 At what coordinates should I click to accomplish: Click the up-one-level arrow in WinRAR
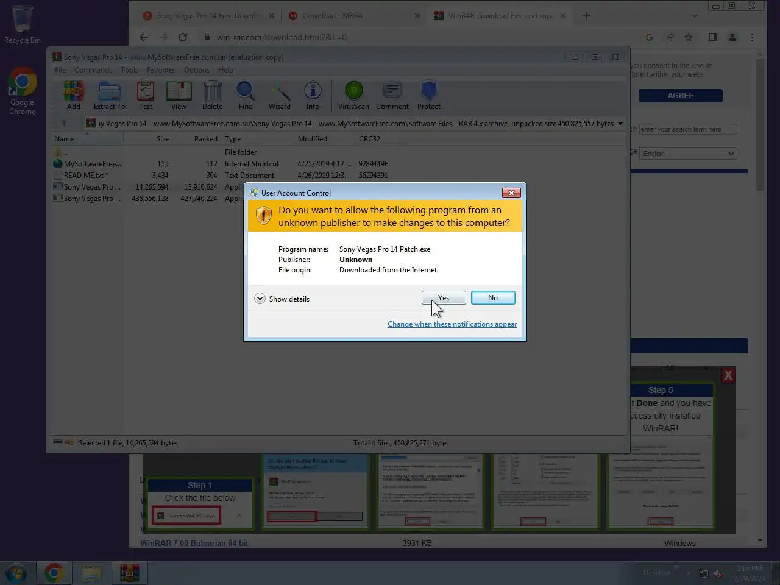click(63, 123)
